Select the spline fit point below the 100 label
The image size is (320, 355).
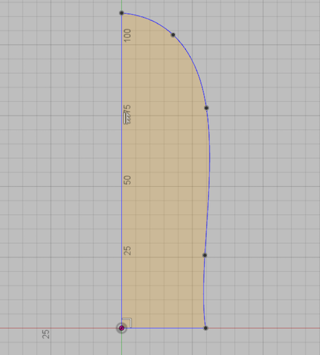(173, 35)
